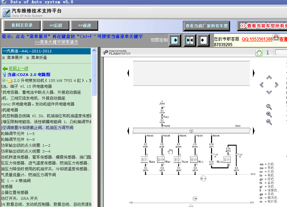The image size is (287, 207).
Task: Click the magnifier fit-view icon
Action: 269,107
